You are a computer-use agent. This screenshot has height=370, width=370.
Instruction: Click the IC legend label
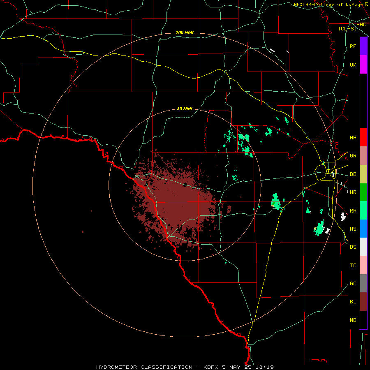click(x=353, y=266)
